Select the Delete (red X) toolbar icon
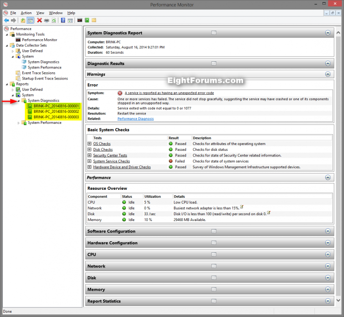344x317 pixels. pyautogui.click(x=39, y=20)
